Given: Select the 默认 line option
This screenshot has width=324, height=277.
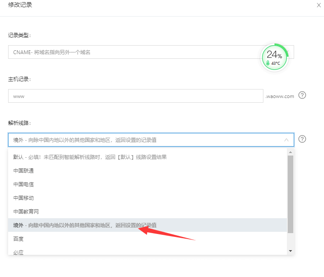Looking at the screenshot, I should click(x=148, y=157).
